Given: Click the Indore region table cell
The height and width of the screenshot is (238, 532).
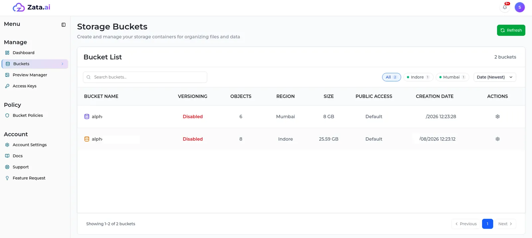Looking at the screenshot, I should pos(285,139).
